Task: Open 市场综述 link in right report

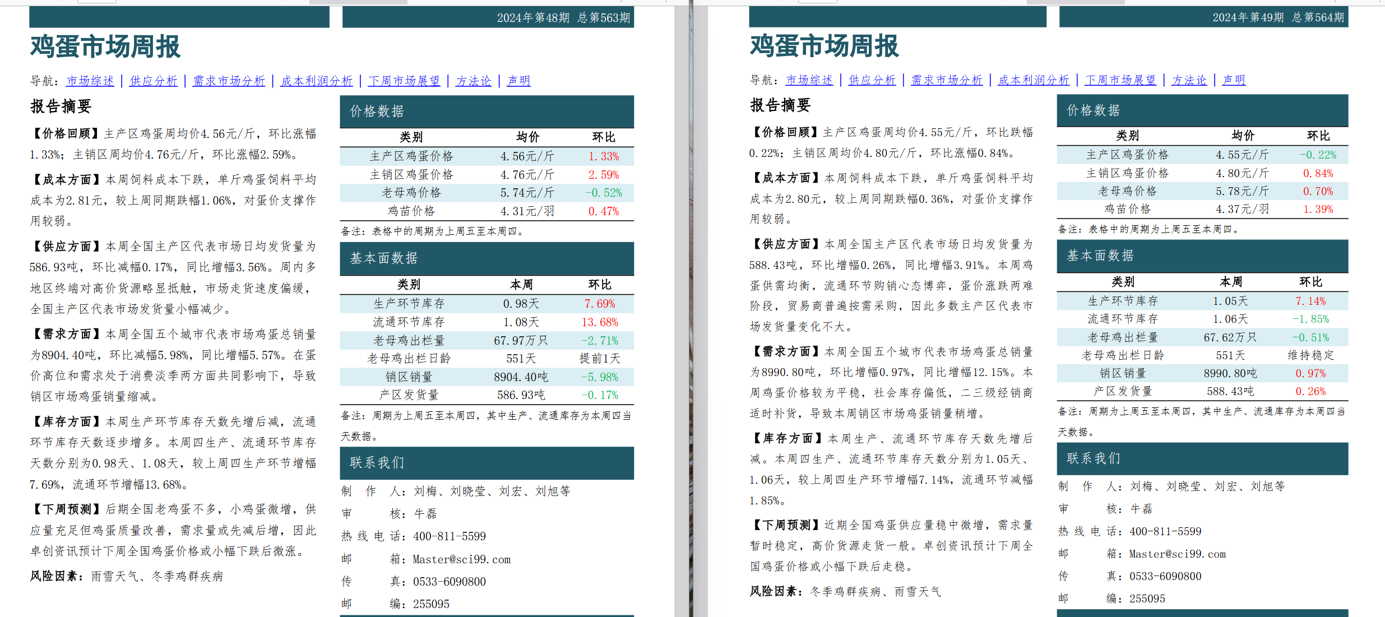Action: [809, 80]
